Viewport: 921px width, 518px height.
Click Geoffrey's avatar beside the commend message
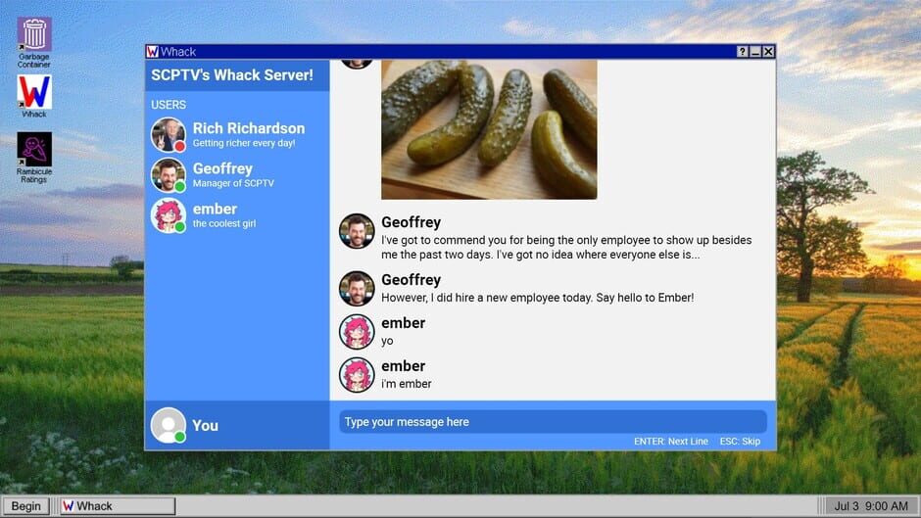tap(357, 231)
